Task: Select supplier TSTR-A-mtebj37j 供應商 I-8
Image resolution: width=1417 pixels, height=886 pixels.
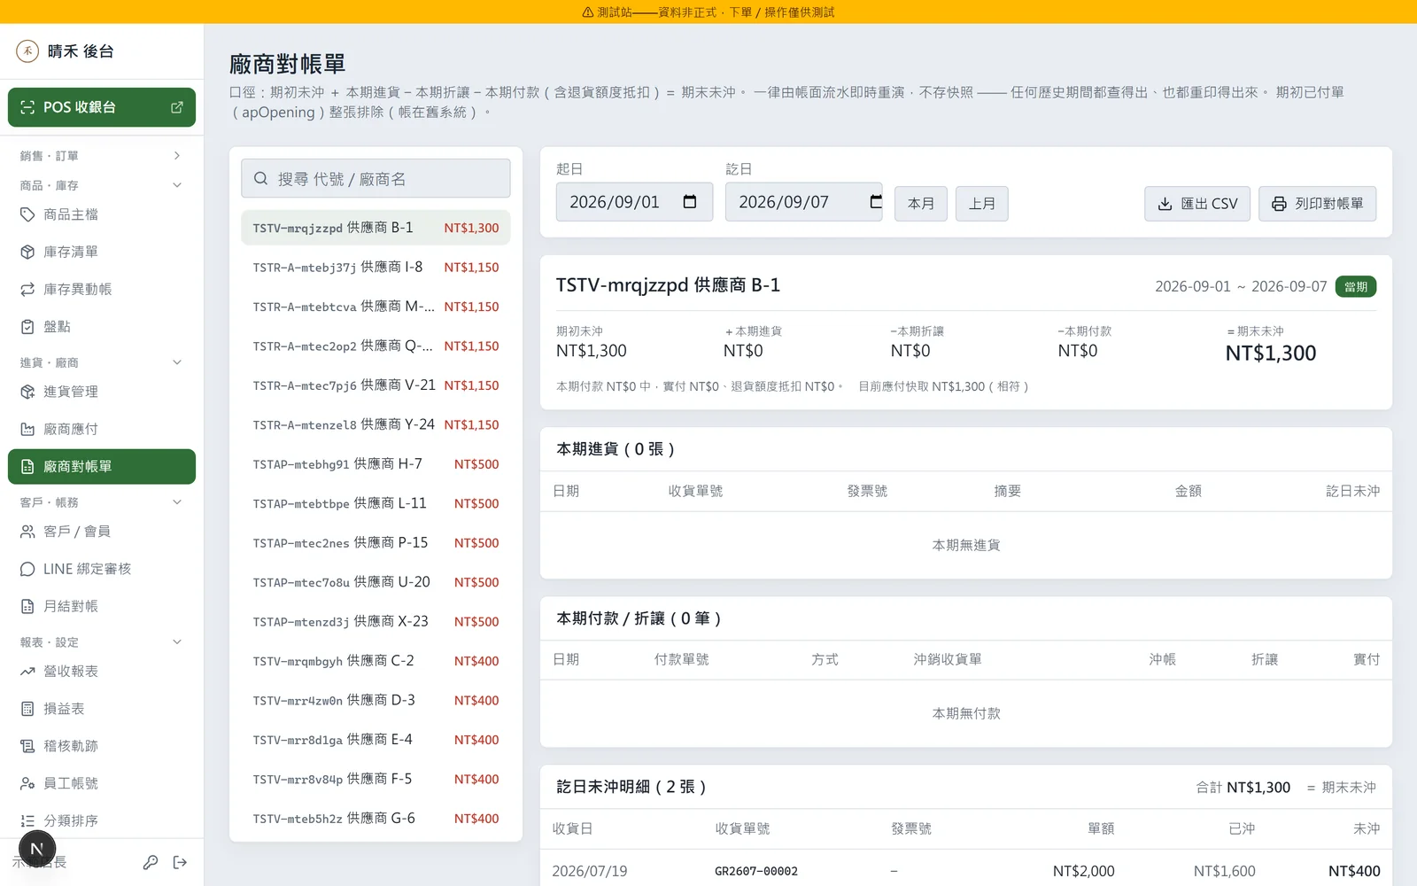Action: 376,267
